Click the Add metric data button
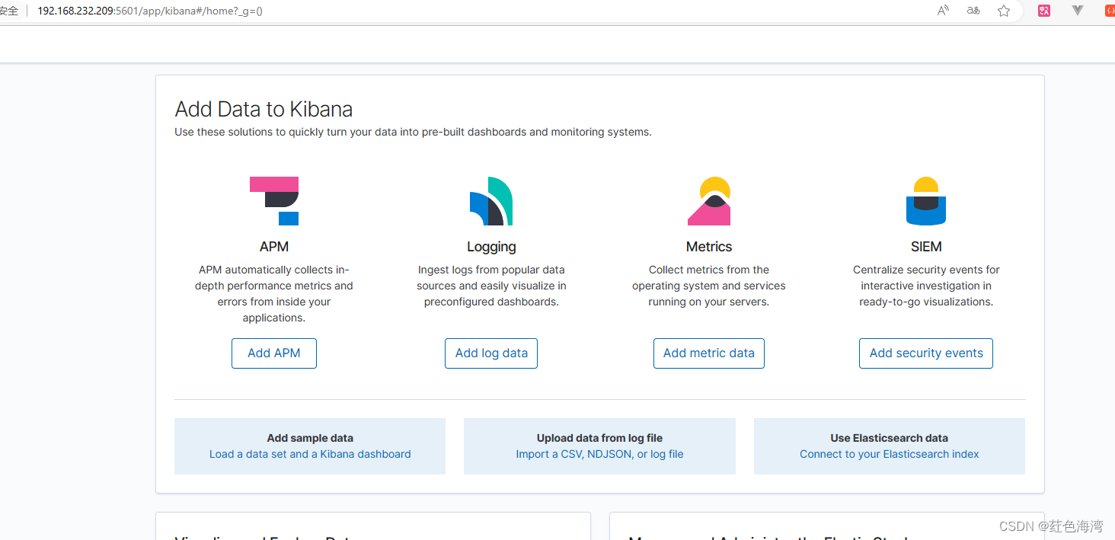Screen dimensions: 1115x540 pyautogui.click(x=709, y=353)
